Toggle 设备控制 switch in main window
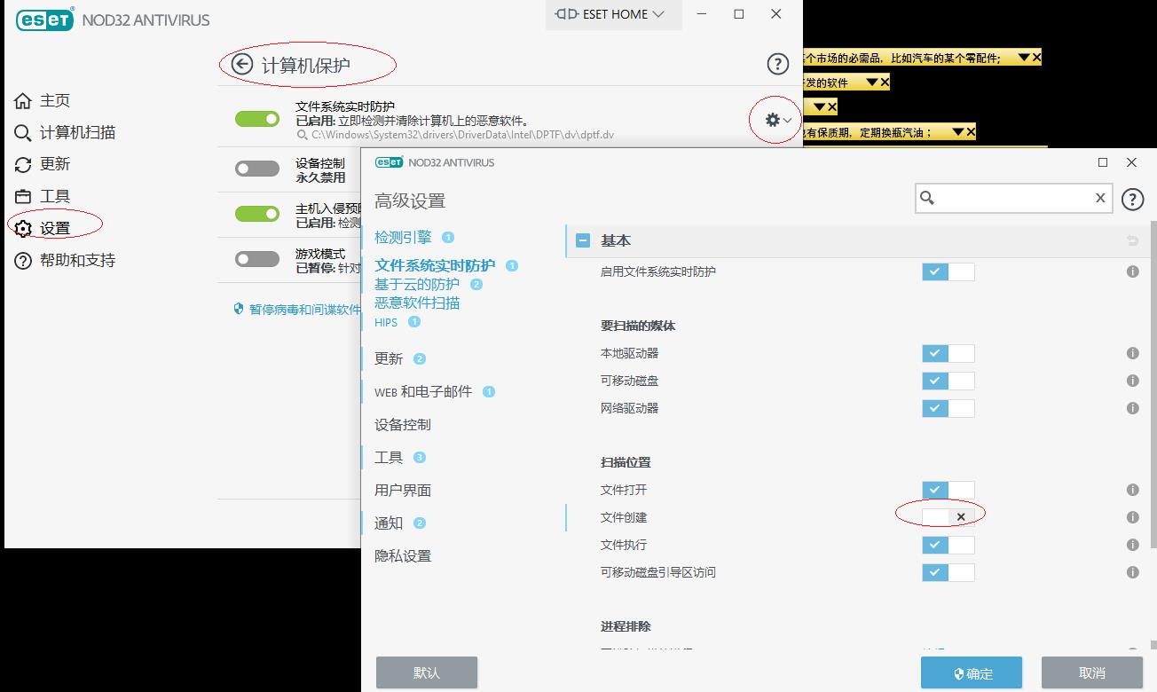 257,169
